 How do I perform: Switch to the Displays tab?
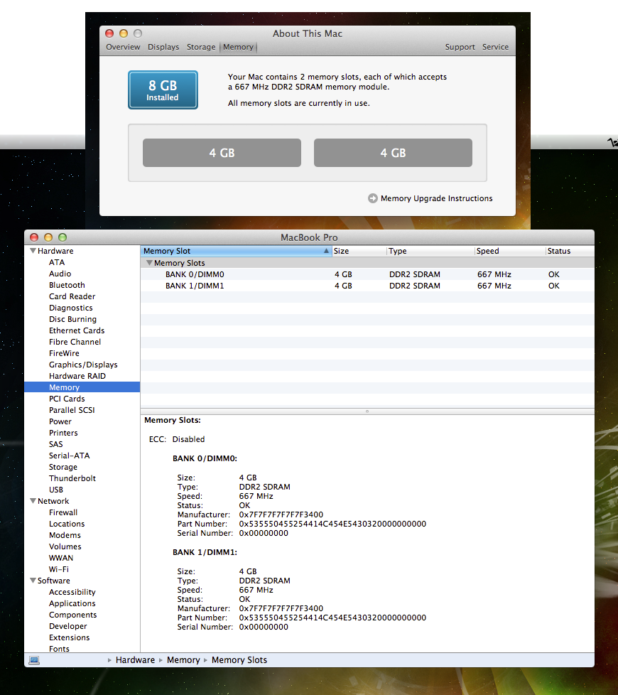coord(163,47)
